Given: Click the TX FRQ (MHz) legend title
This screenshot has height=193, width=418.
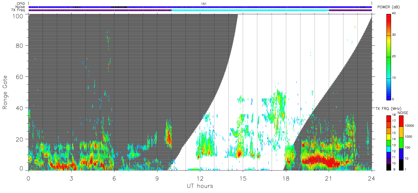Looking at the screenshot, I should coord(388,108).
